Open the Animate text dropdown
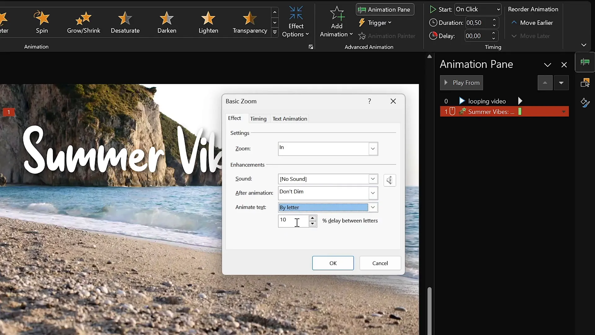The width and height of the screenshot is (595, 335). coord(373,207)
